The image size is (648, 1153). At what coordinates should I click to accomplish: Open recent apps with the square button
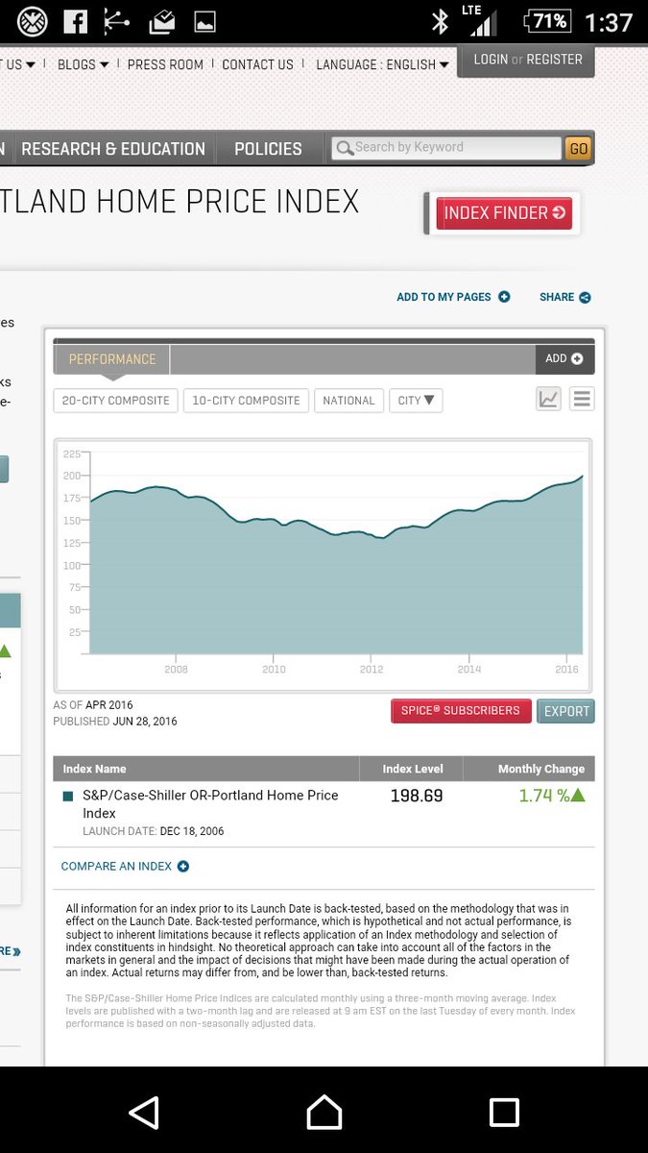click(x=504, y=1112)
